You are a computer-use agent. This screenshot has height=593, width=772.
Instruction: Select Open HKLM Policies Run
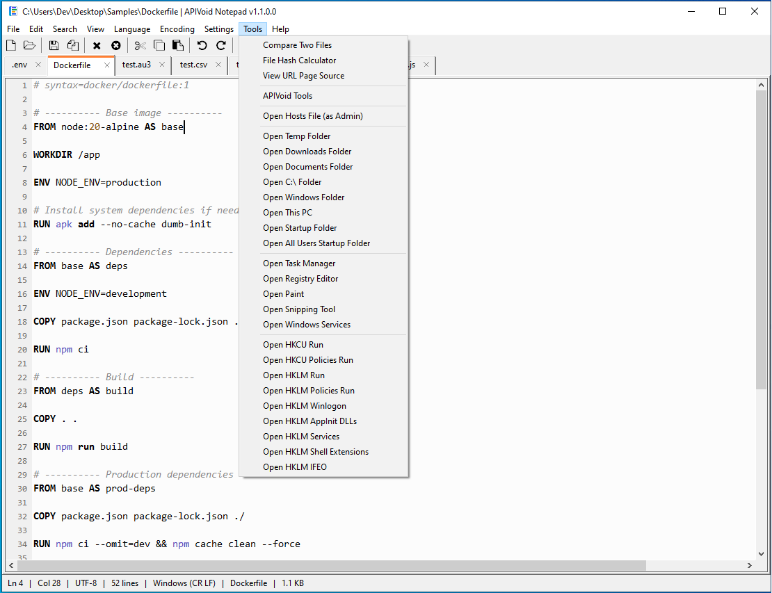coord(323,390)
